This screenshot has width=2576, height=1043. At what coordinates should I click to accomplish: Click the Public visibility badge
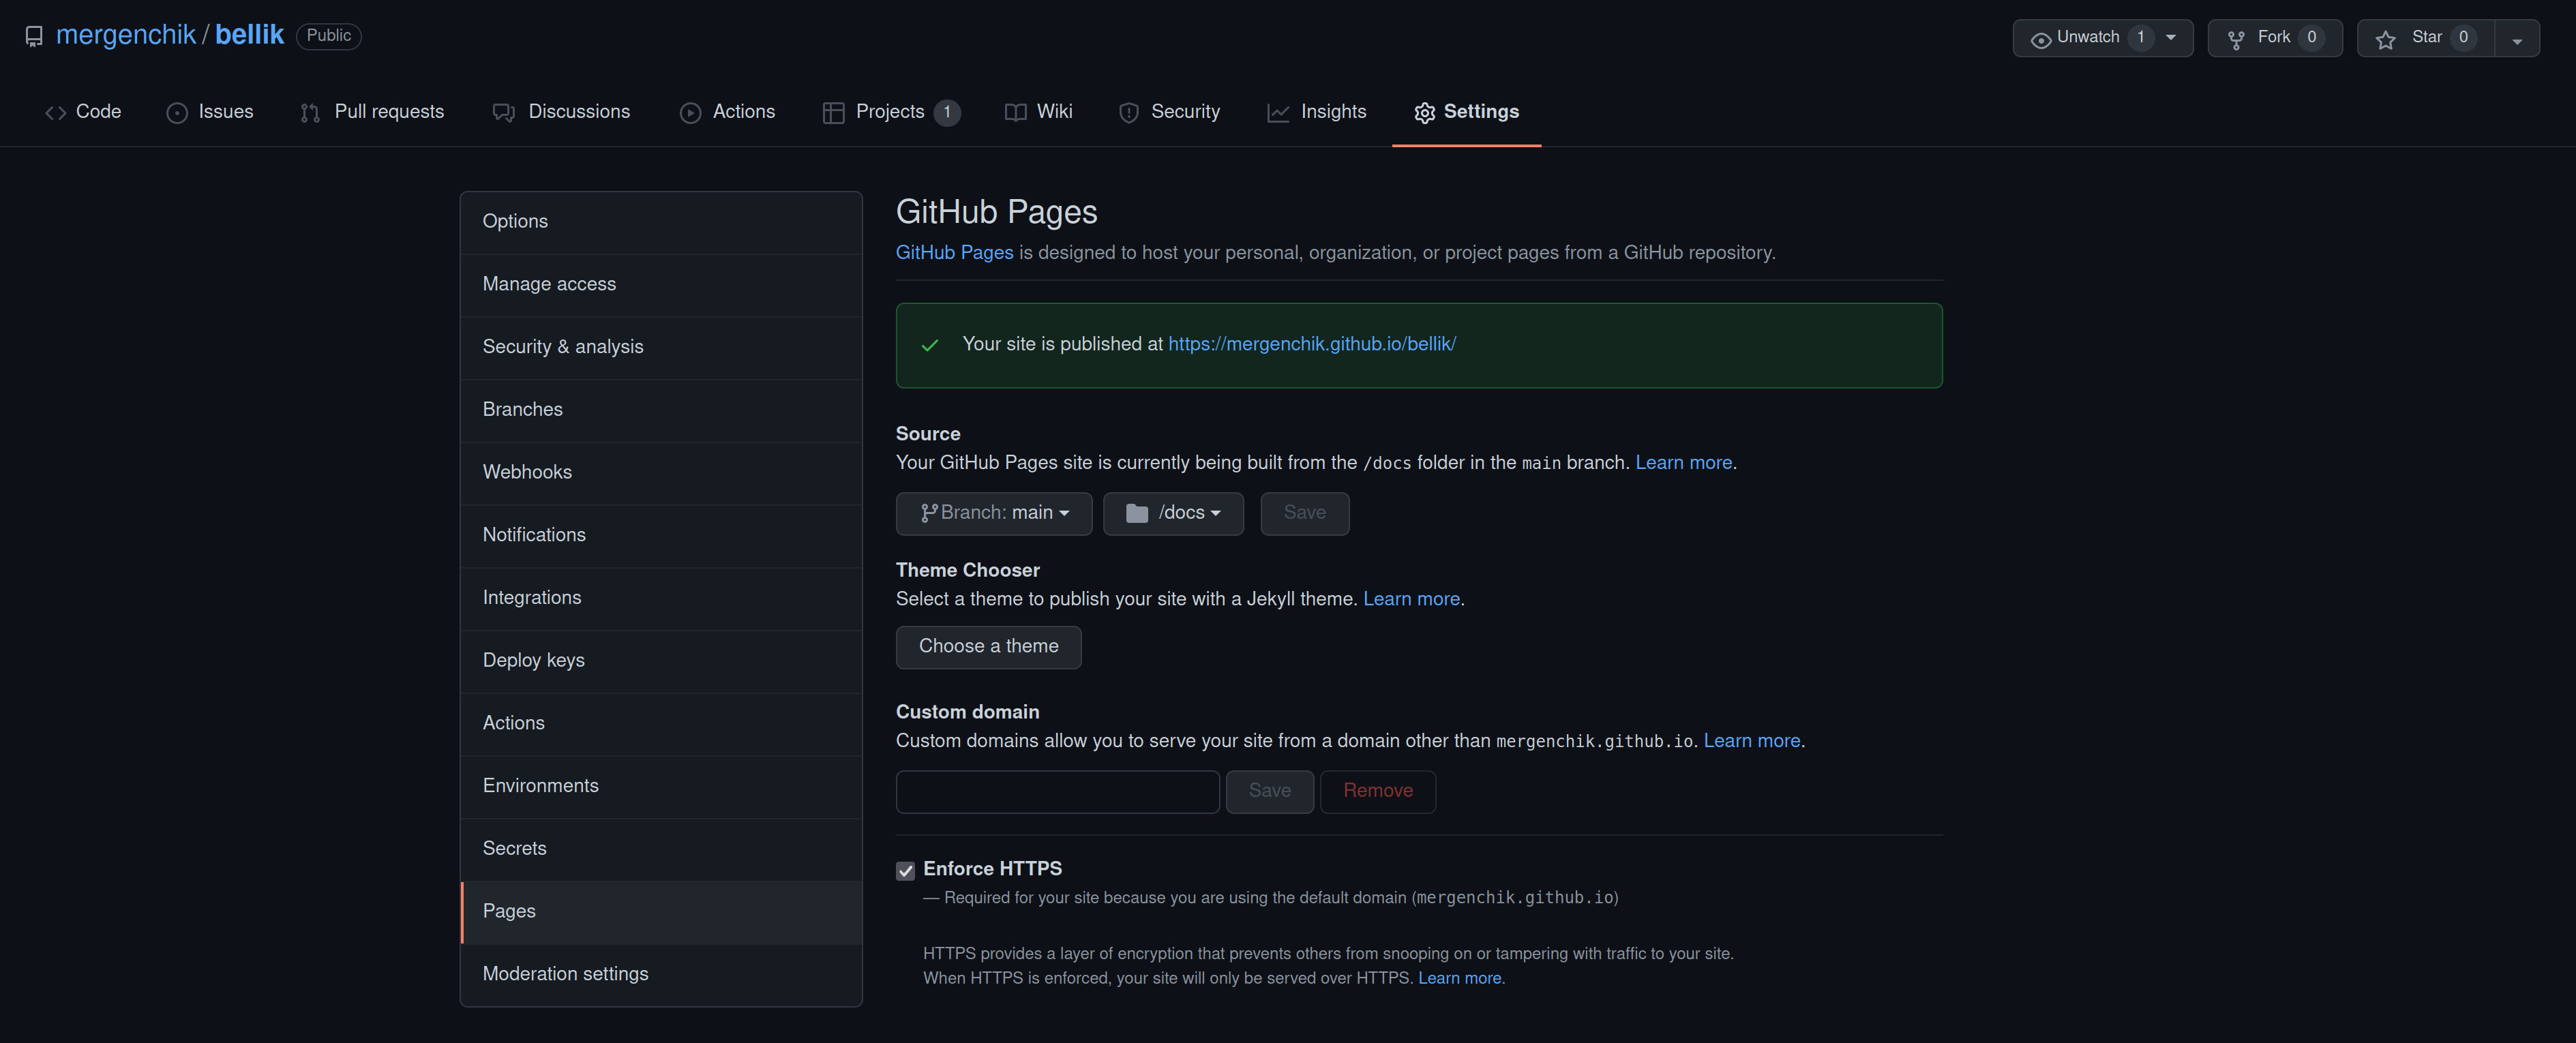coord(328,36)
